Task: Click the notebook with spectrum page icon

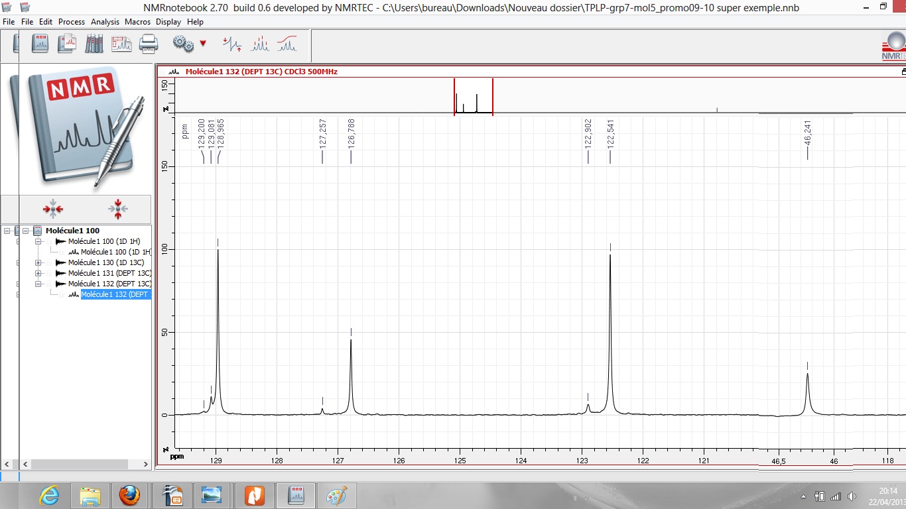Action: pos(67,44)
